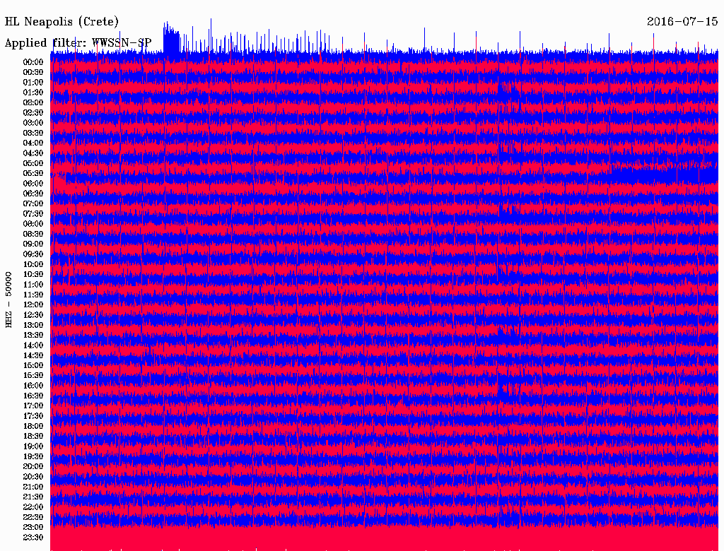Select the 00:30 time label
The image size is (724, 551).
pos(33,72)
